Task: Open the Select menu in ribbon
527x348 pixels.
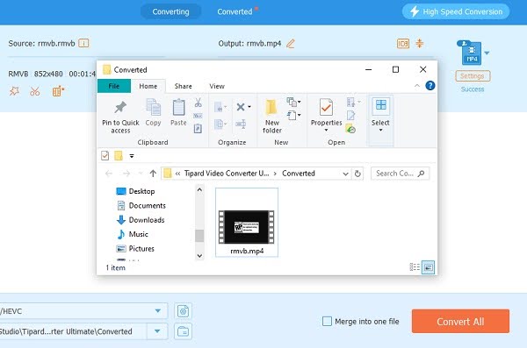Action: point(380,115)
